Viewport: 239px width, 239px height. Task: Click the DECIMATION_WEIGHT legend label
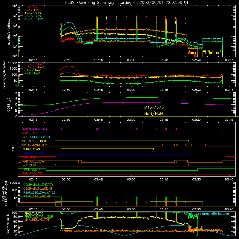(x=38, y=189)
